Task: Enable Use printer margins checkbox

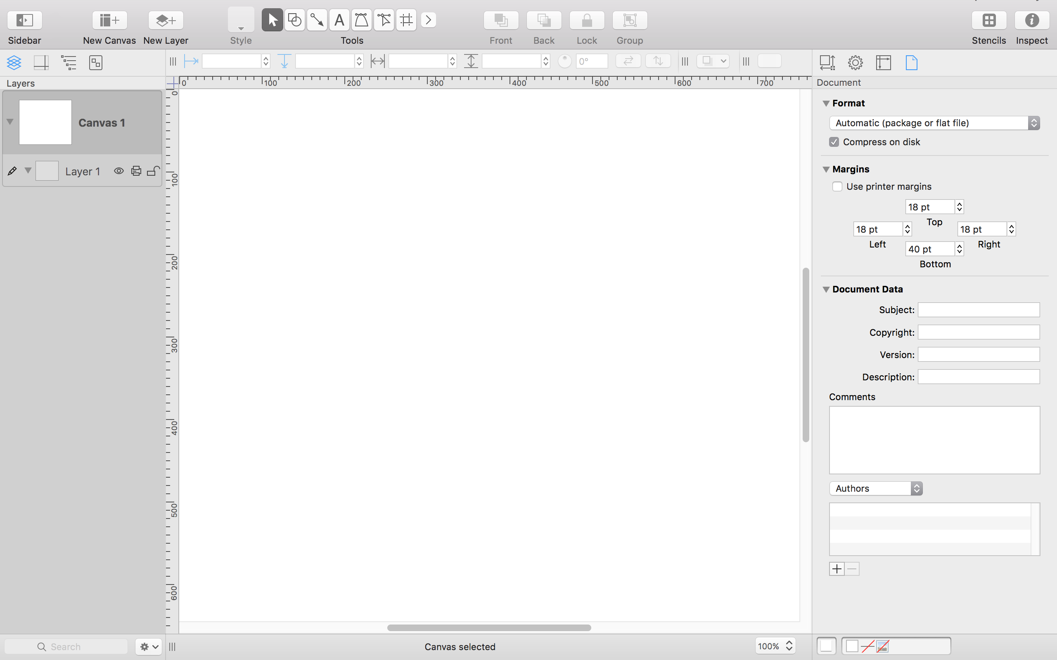Action: [x=837, y=186]
